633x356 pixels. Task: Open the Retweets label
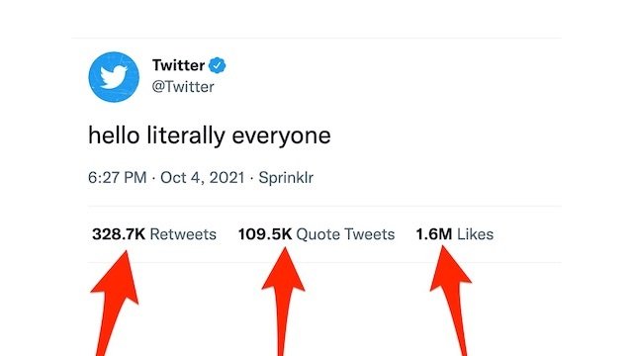[183, 234]
